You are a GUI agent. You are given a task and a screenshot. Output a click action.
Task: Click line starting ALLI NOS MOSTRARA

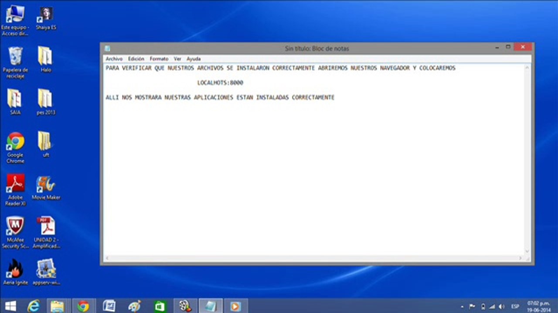click(x=220, y=97)
